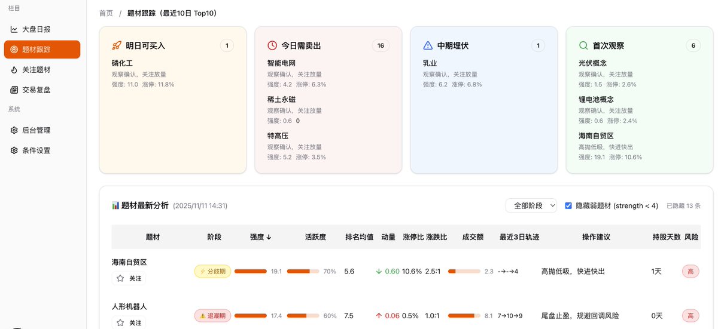Viewport: 718px width, 329px height.
Task: Click the warning triangle icon on 中期埋伏
Action: (x=428, y=45)
